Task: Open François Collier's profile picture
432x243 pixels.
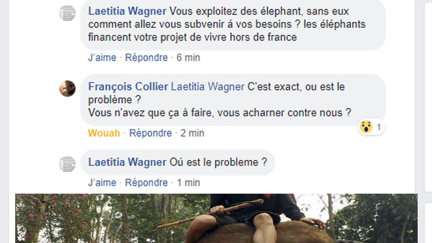Action: coord(67,89)
